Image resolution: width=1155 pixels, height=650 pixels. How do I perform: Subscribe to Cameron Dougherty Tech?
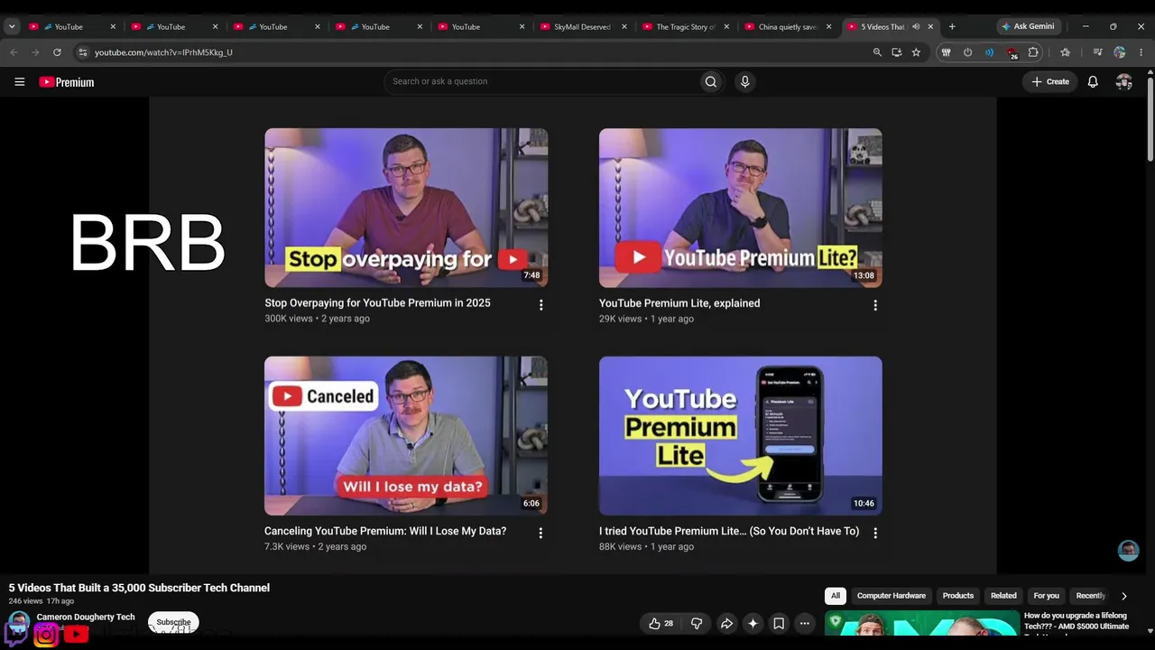(173, 622)
